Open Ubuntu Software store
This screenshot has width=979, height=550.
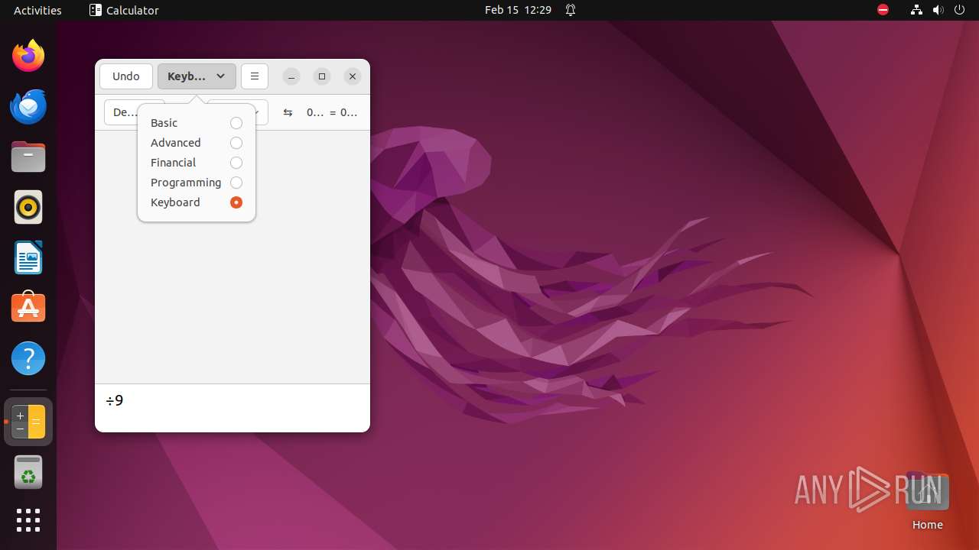[28, 308]
